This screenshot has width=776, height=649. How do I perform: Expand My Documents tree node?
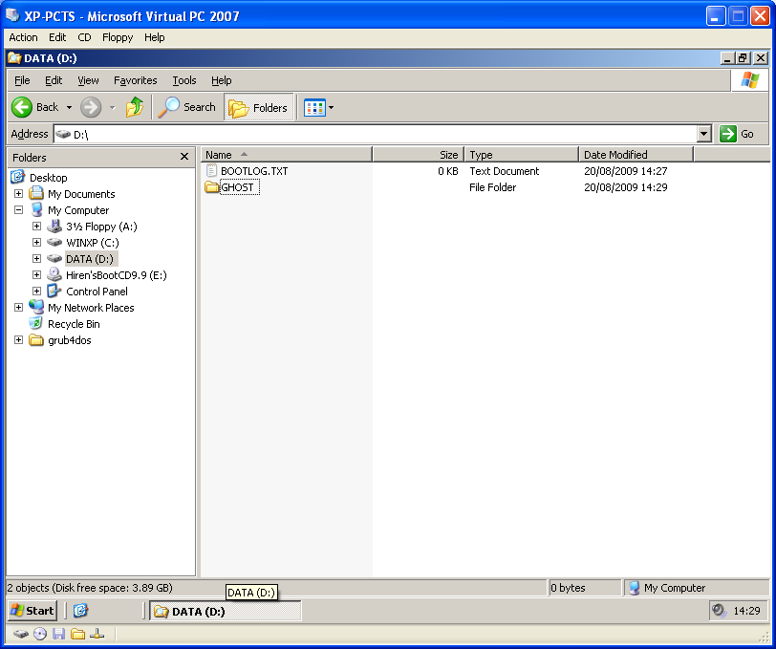(x=18, y=194)
